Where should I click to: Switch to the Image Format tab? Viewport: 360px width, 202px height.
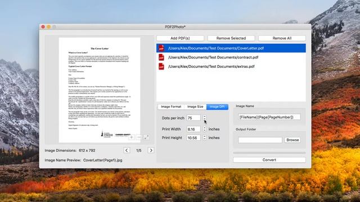click(171, 107)
